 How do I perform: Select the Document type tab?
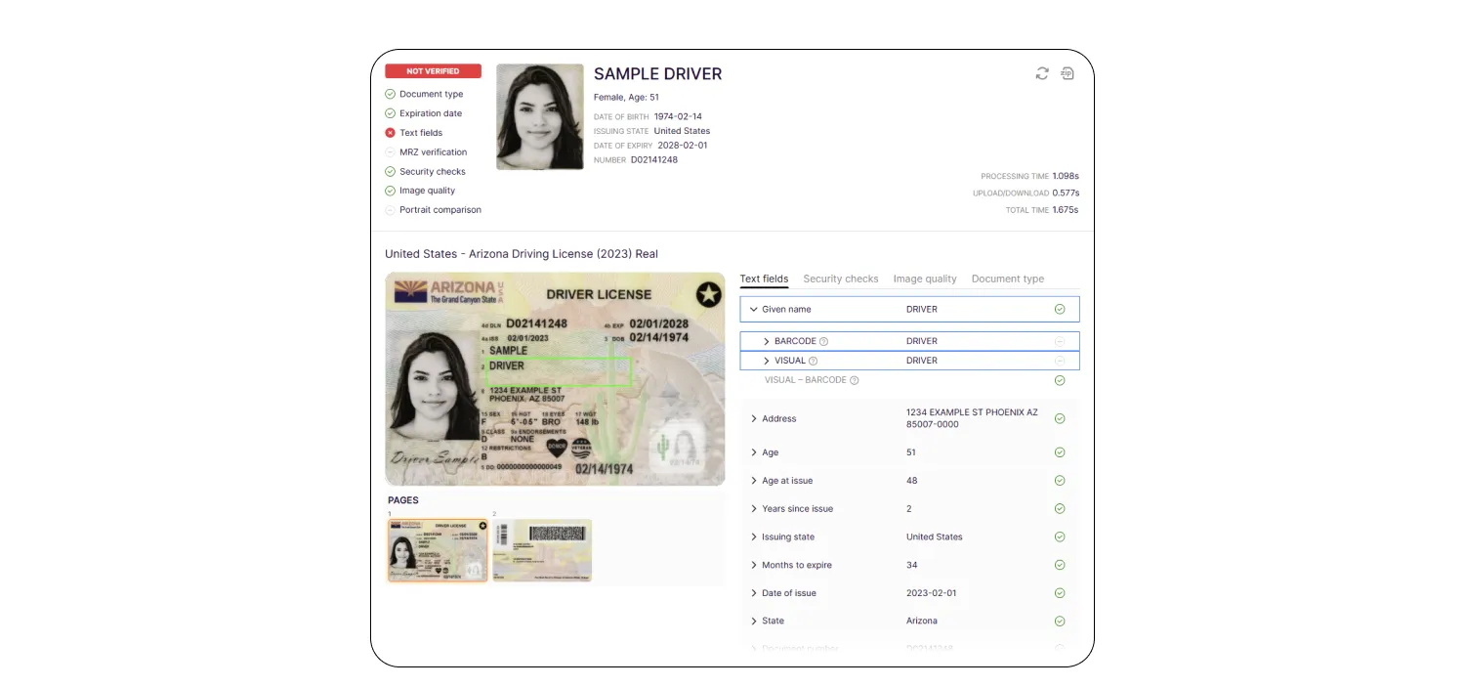point(1007,279)
